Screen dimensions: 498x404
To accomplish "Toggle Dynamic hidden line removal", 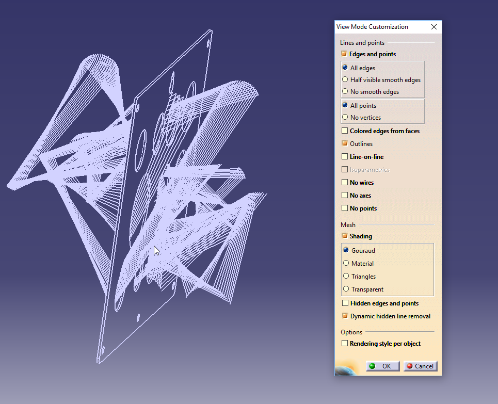I will 345,316.
